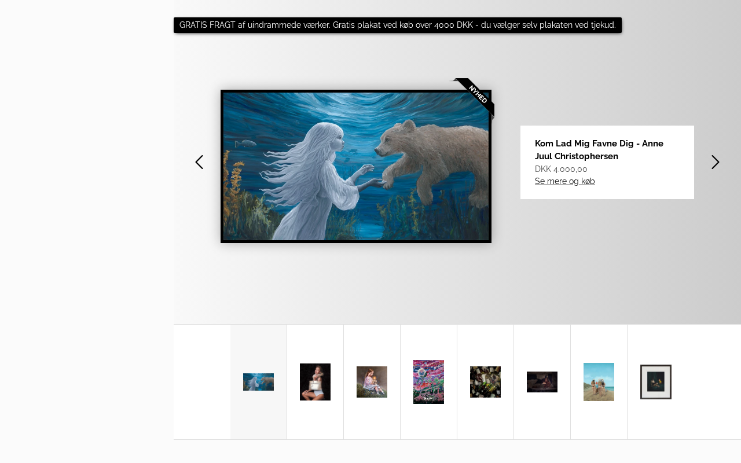The height and width of the screenshot is (463, 741).
Task: Select the underwater bear thumbnail
Action: point(258,382)
